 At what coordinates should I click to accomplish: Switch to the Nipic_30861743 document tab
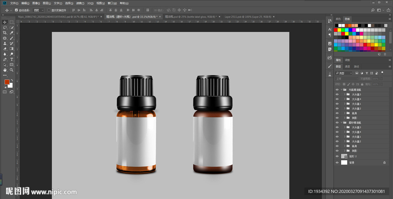point(58,17)
